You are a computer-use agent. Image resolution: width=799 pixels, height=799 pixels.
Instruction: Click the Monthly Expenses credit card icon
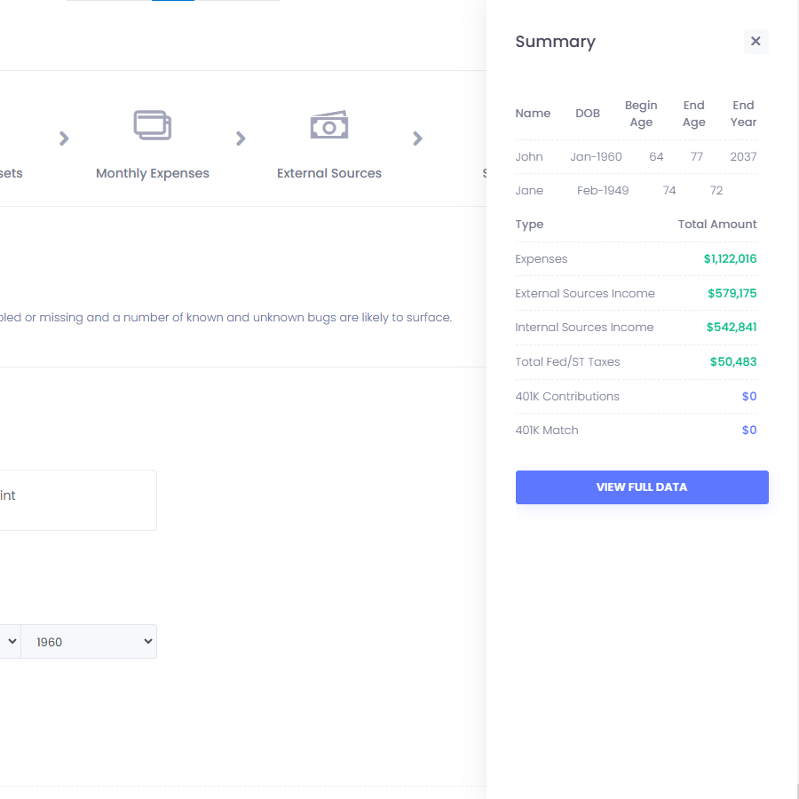click(153, 125)
